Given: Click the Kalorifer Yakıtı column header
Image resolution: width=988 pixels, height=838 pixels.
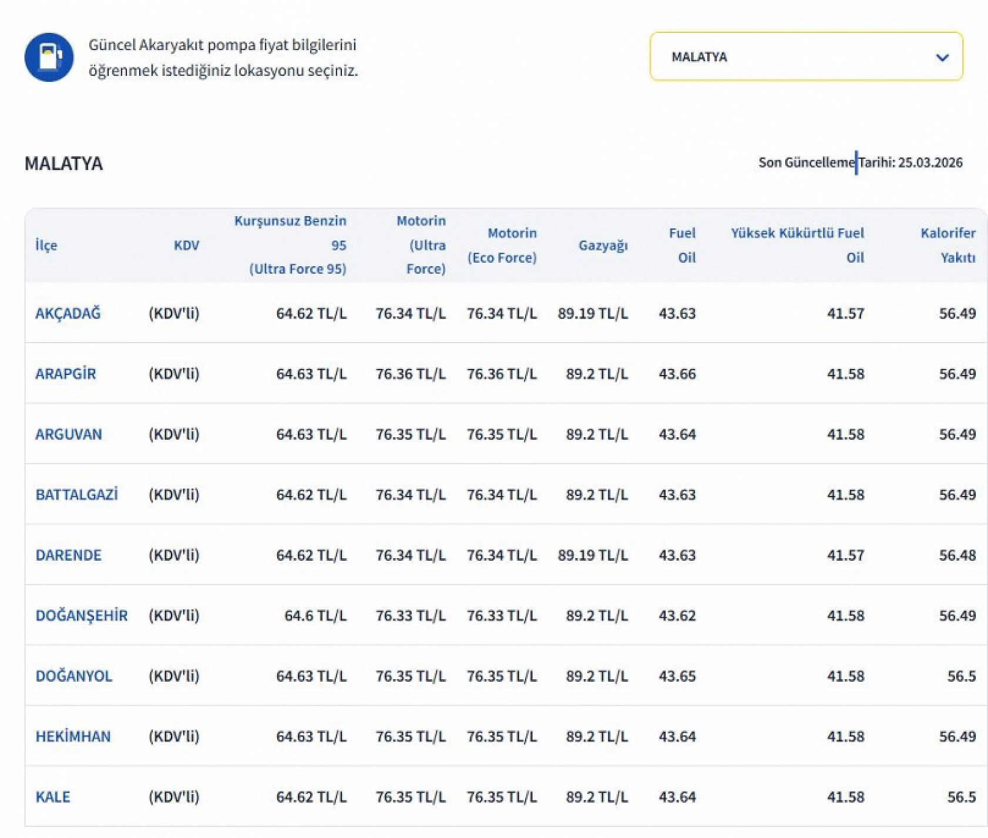Looking at the screenshot, I should point(948,245).
